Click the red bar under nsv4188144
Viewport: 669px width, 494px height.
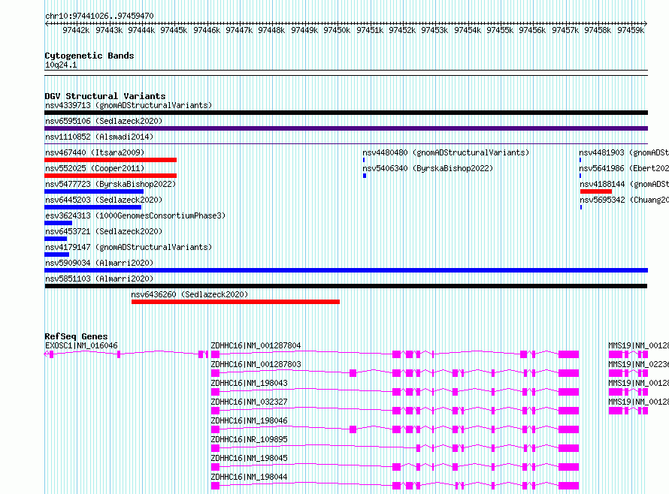tap(596, 191)
